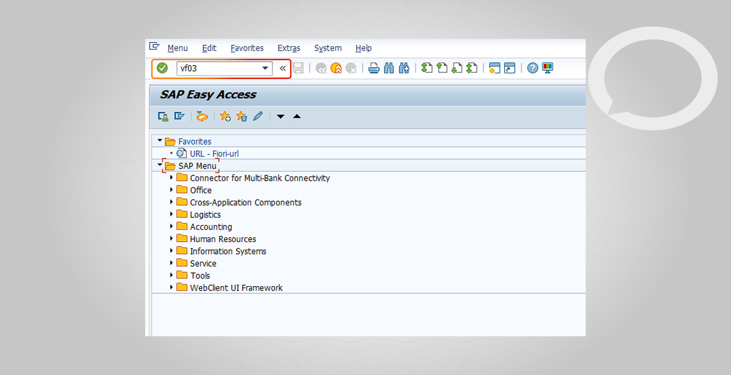Expand the Logistics folder arrow
Image resolution: width=731 pixels, height=375 pixels.
(171, 214)
